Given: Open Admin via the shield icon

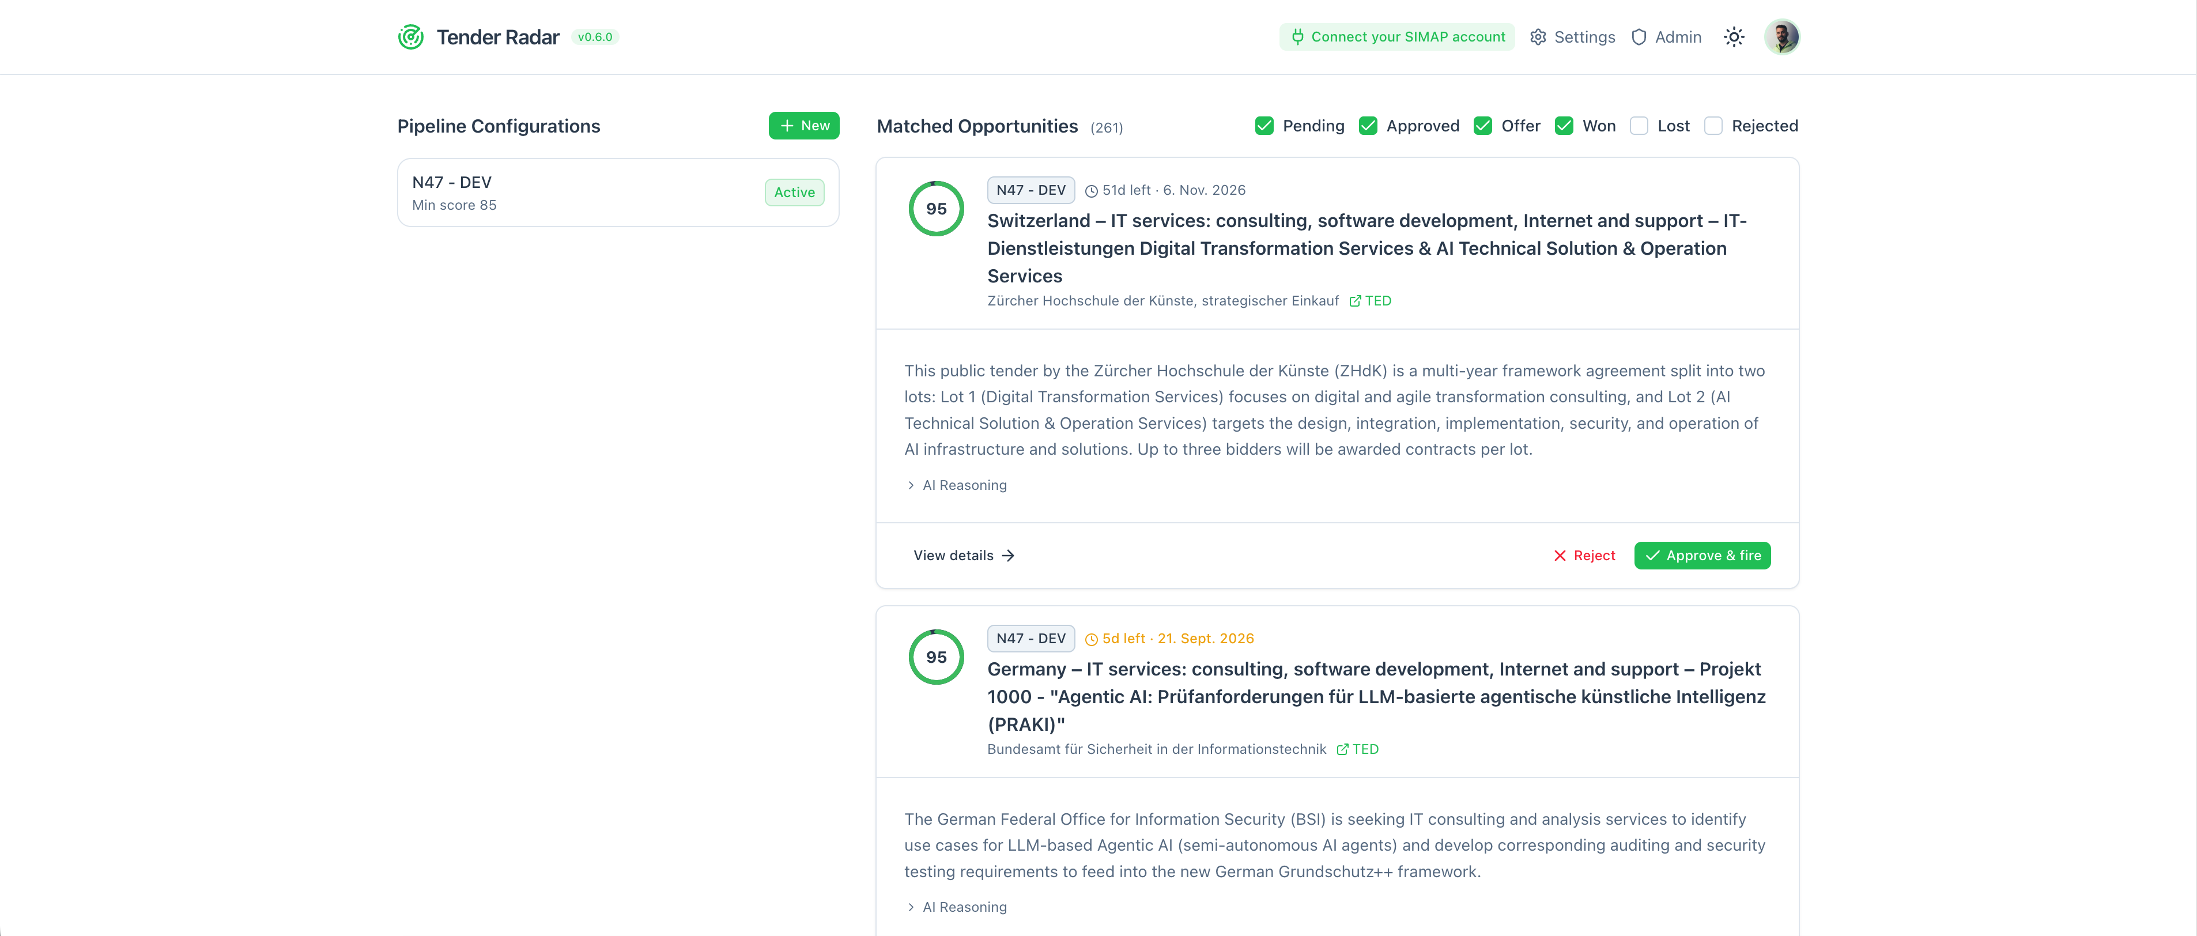Looking at the screenshot, I should [1639, 37].
